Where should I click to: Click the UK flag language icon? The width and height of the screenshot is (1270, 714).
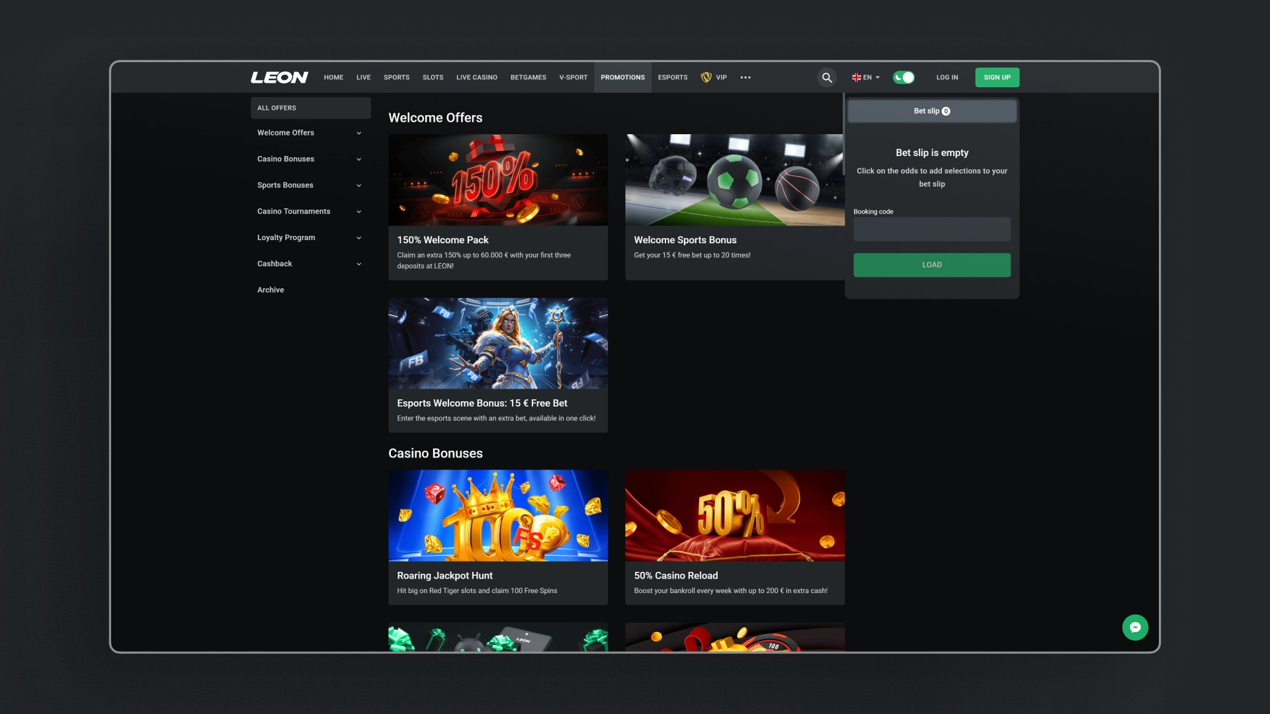click(856, 77)
